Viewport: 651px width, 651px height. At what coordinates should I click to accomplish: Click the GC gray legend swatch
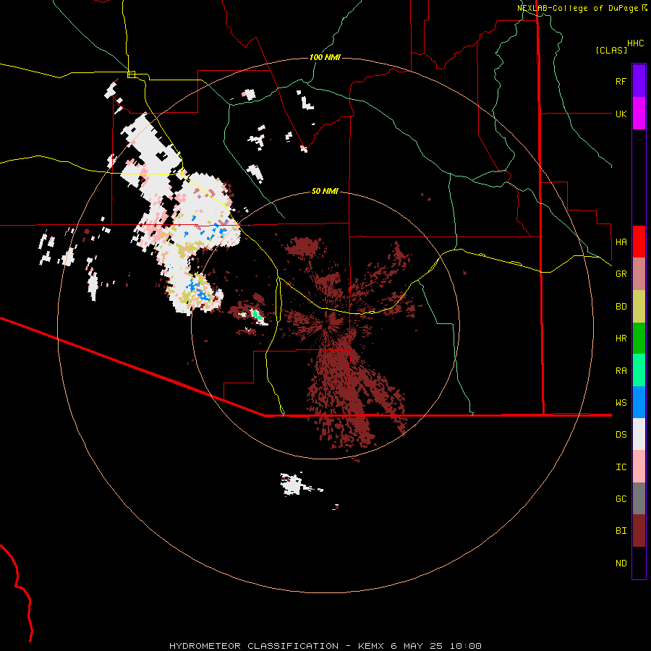tap(639, 498)
